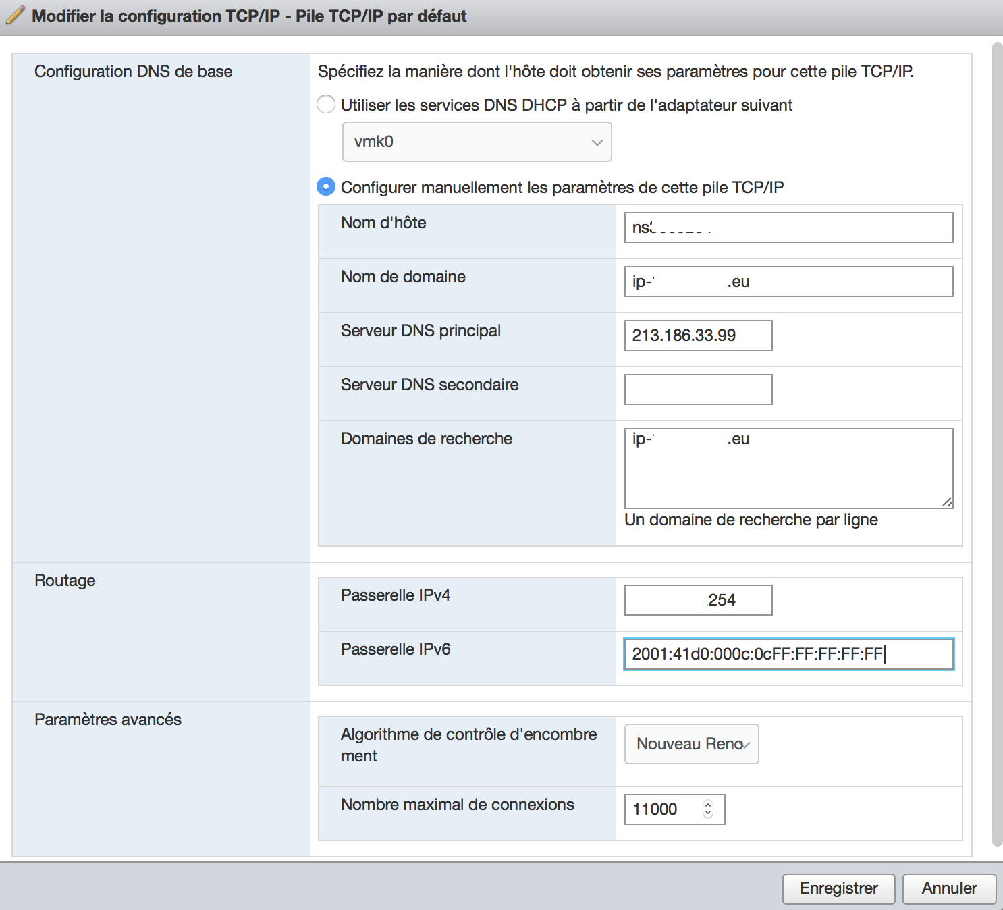This screenshot has height=910, width=1003.
Task: Grab the resize handle of search domains box
Action: [x=947, y=502]
